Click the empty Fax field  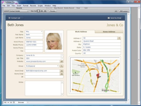34,51
